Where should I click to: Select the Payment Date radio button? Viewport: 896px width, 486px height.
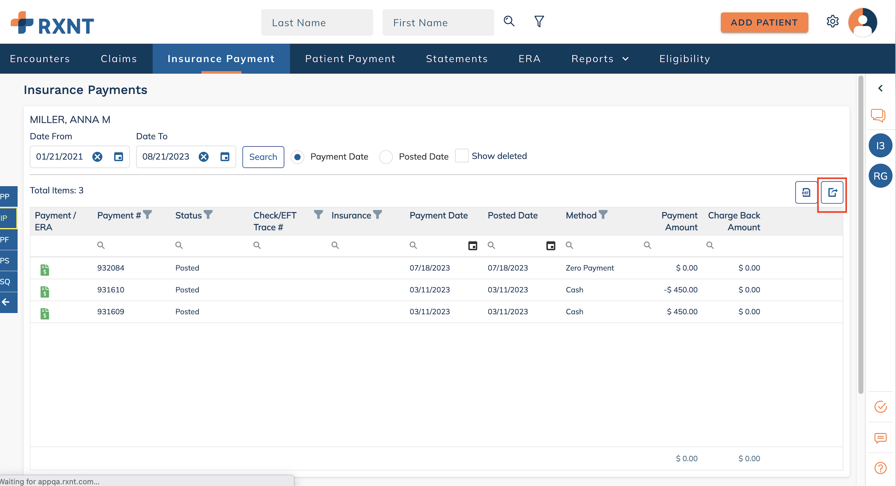coord(297,157)
